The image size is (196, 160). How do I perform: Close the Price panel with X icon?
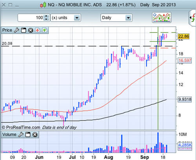click(x=31, y=30)
